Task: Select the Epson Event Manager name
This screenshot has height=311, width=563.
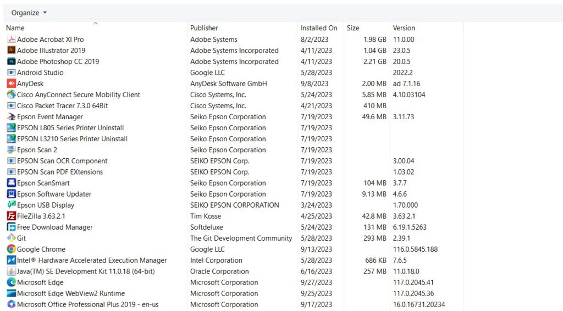Action: [50, 117]
